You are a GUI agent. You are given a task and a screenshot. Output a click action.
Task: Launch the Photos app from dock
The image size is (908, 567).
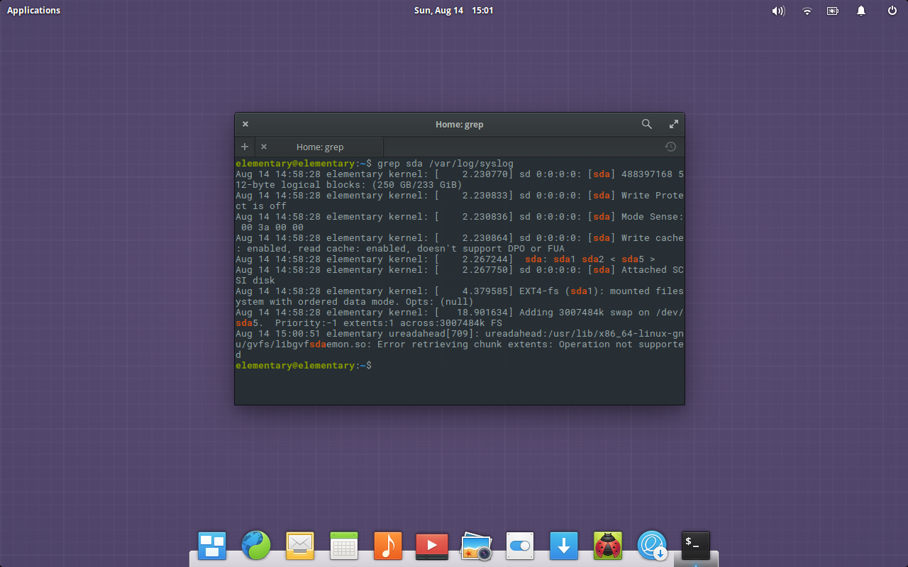tap(476, 546)
